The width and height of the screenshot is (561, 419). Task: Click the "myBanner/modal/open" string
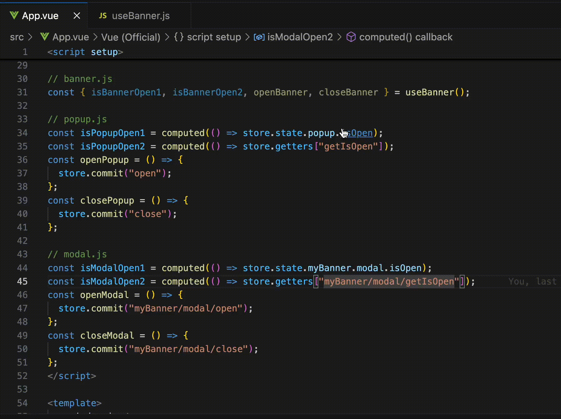coord(186,308)
